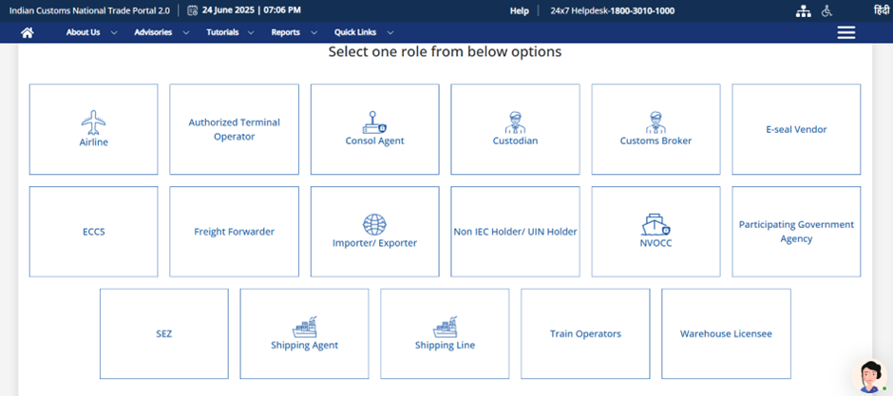Select the Importer/Exporter globe icon
The image size is (893, 396).
point(374,224)
